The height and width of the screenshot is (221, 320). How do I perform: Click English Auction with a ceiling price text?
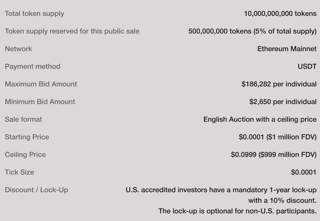(x=260, y=119)
